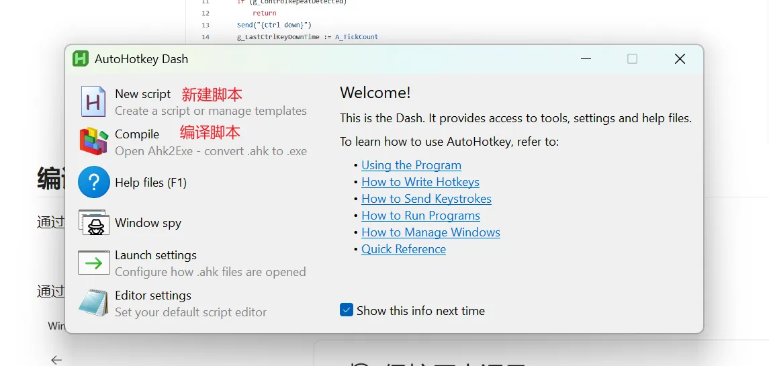Click 'Set your default script editor' text
Screen dimensions: 769x366
click(x=191, y=312)
